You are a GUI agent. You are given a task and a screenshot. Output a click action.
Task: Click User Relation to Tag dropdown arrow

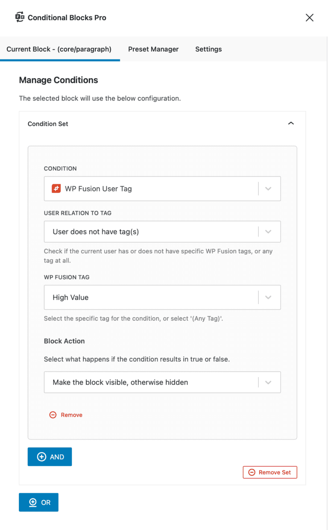coord(268,232)
